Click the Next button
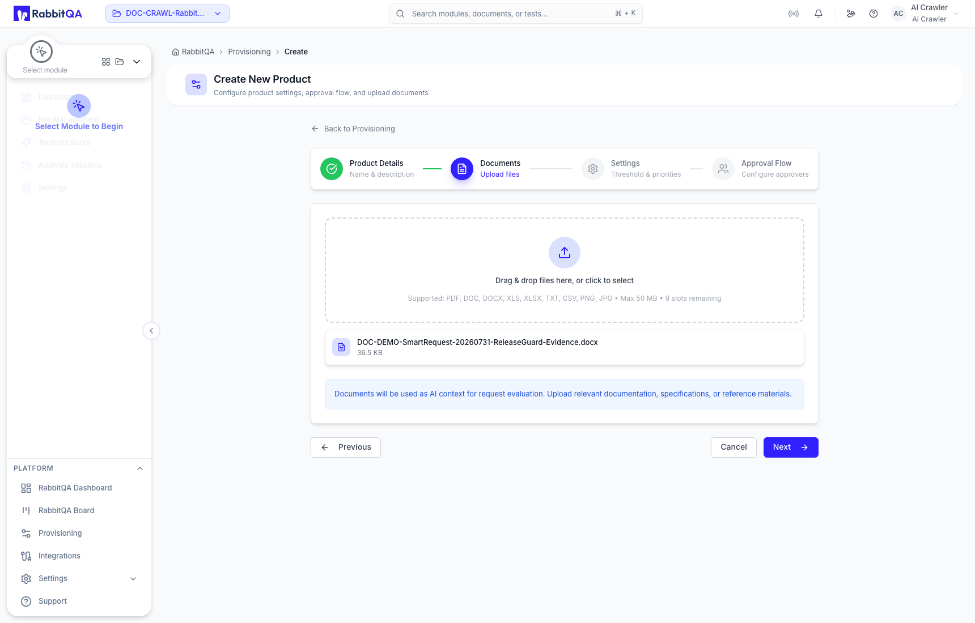 (x=791, y=447)
